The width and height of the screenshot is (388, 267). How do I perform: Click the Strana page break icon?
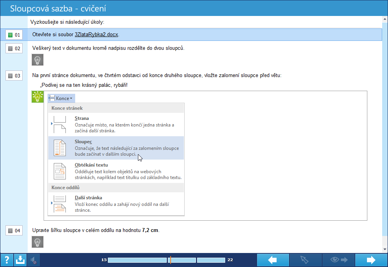[x=60, y=125]
